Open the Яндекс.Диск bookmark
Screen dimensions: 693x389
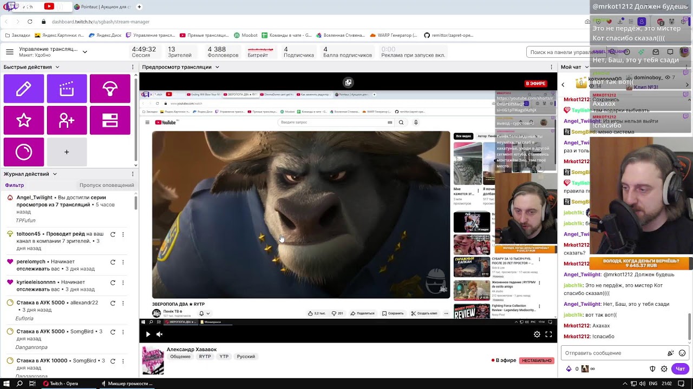[x=104, y=35]
